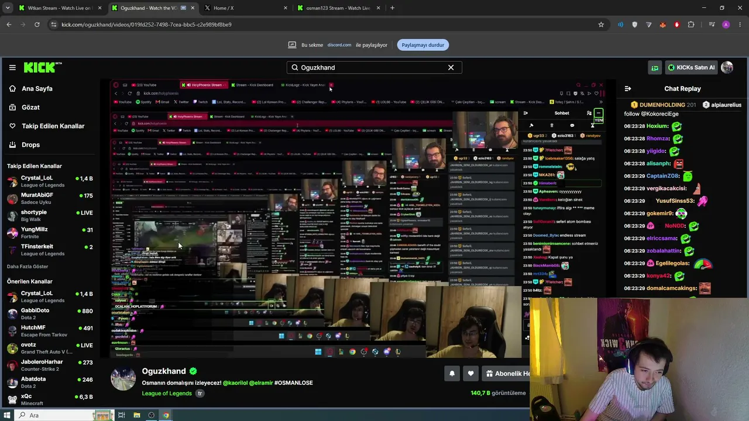Open the Kick profile avatar menu
Screen dimensions: 749x421
pyautogui.click(x=727, y=67)
